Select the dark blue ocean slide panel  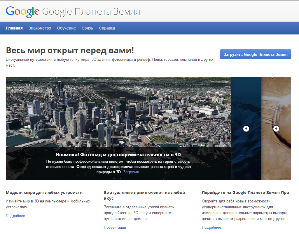pyautogui.click(x=246, y=129)
